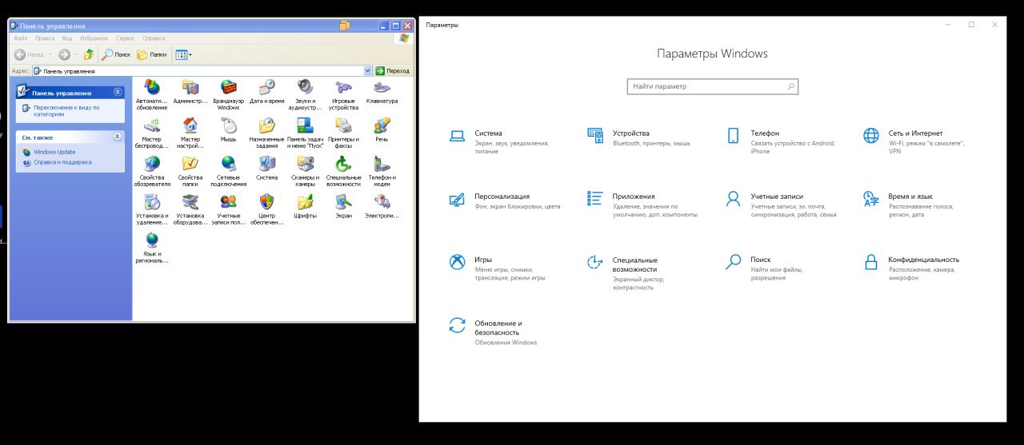
Task: Open Экран icon in Панель управления
Action: (343, 201)
